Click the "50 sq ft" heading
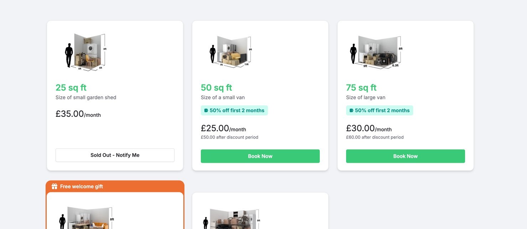The width and height of the screenshot is (527, 229). (216, 88)
